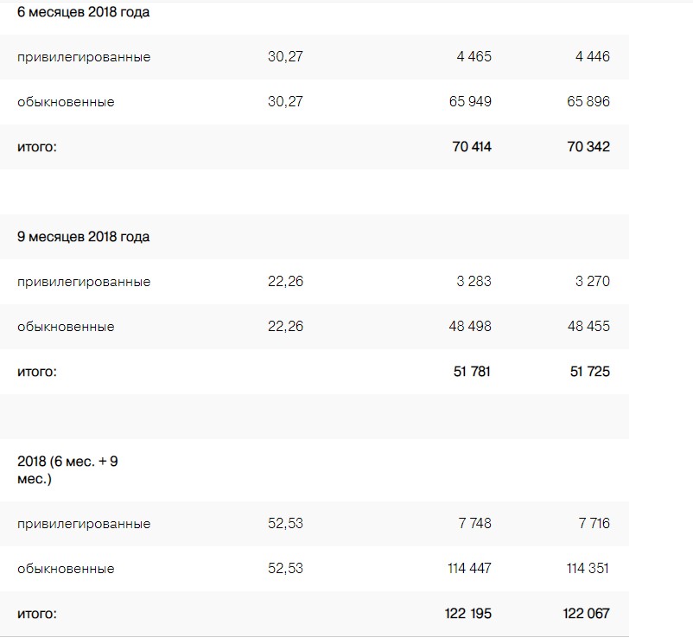Click the value 4 446
Viewport: 693px width, 644px height.
tap(592, 56)
